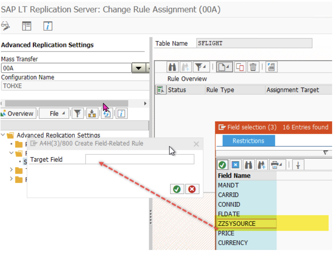The image size is (334, 253).
Task: Click the green checkmark Copy icon in field selection
Action: (x=222, y=165)
